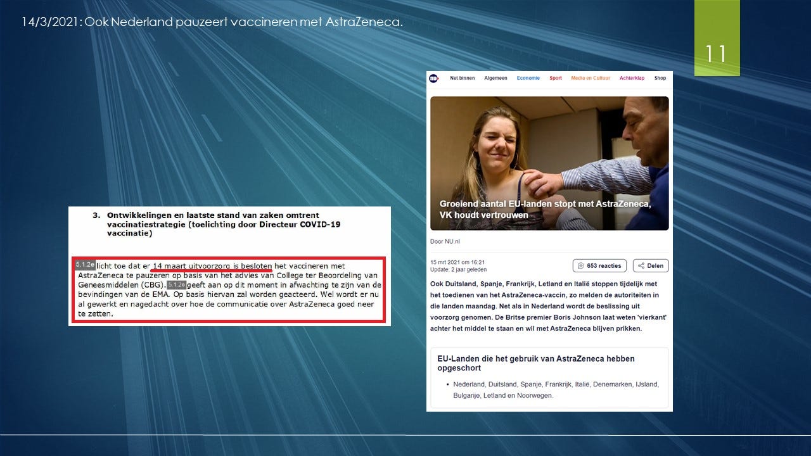Select Media en Cultuur tab

coord(591,78)
